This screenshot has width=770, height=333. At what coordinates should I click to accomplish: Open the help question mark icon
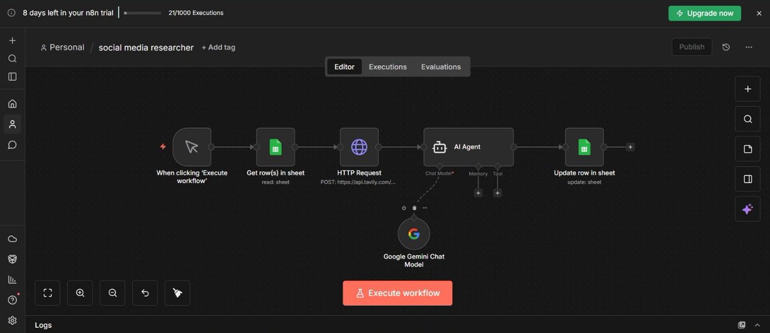tap(12, 300)
